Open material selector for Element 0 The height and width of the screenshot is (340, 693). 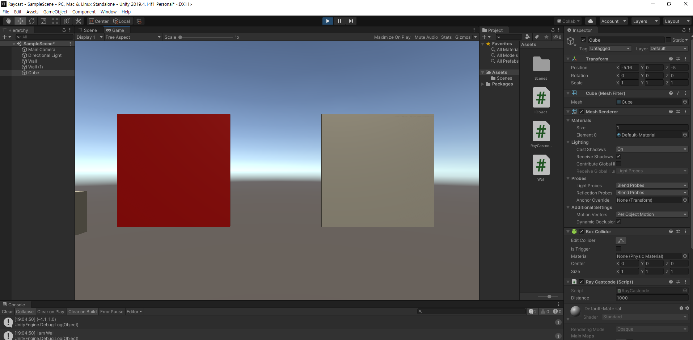click(x=685, y=135)
